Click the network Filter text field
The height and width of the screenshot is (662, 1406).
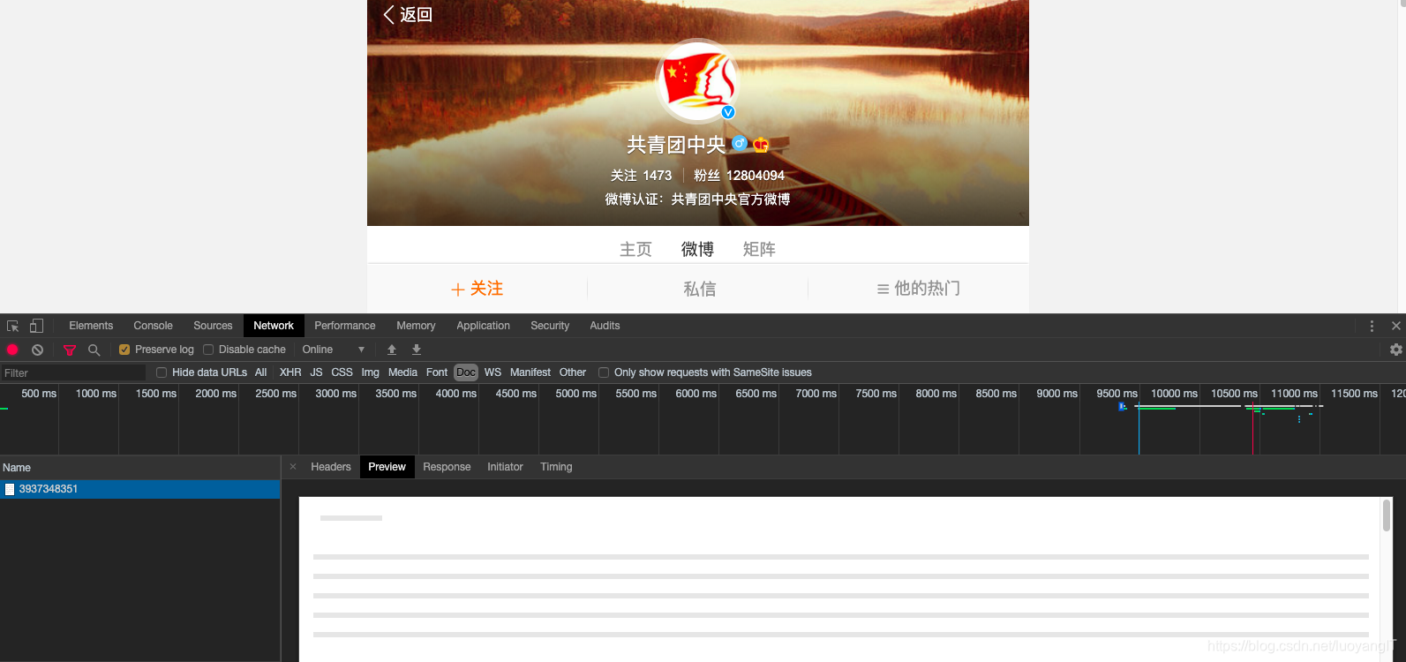click(x=73, y=373)
